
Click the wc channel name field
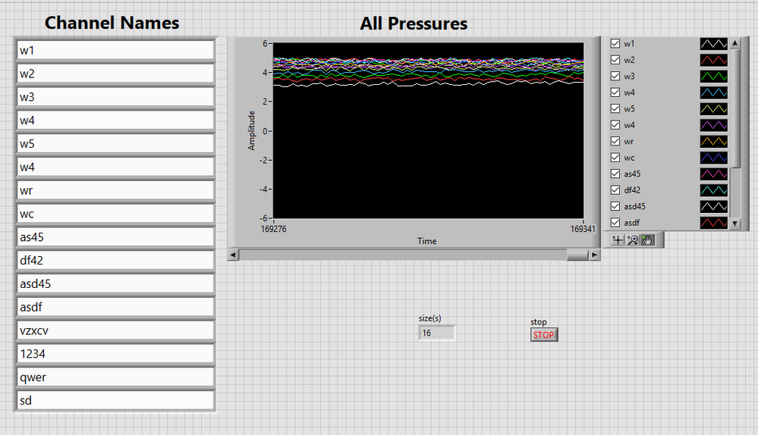click(115, 214)
